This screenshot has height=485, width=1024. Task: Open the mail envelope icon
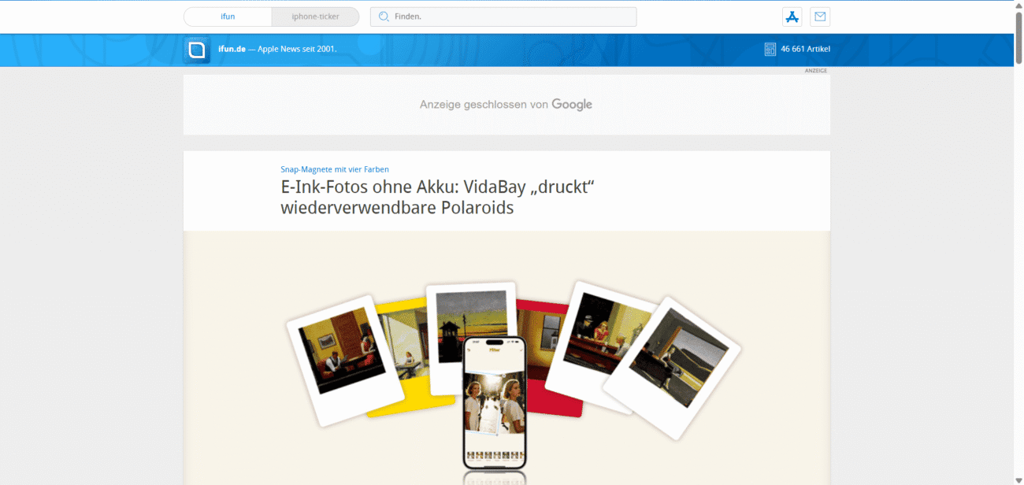coord(820,17)
